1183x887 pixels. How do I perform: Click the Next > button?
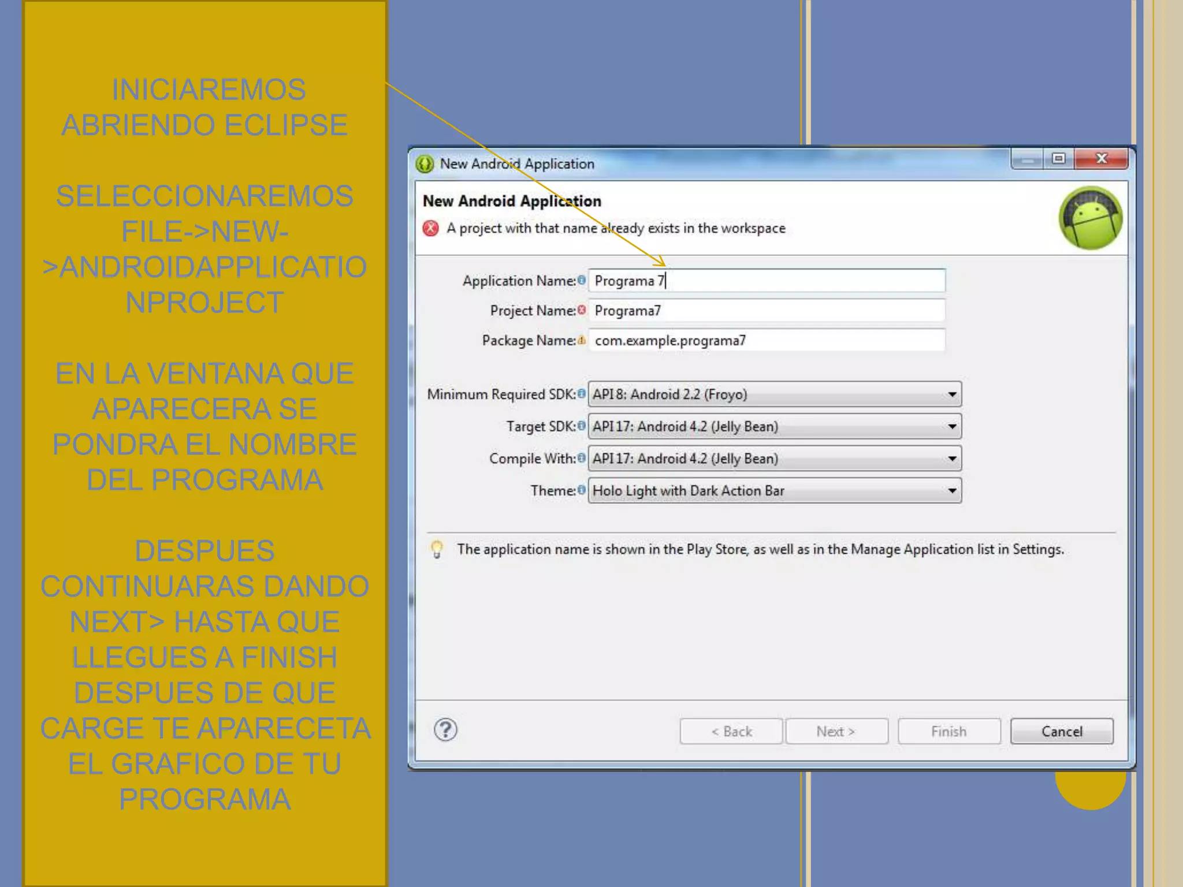836,732
